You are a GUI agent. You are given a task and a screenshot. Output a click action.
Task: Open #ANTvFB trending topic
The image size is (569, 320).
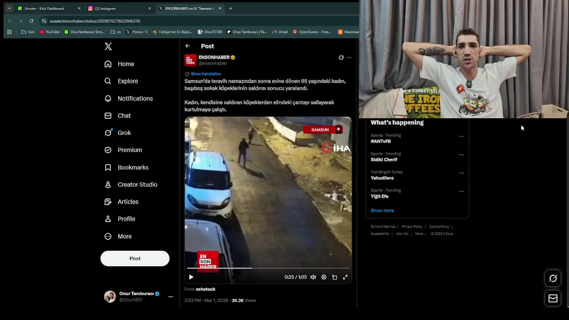[x=381, y=141]
